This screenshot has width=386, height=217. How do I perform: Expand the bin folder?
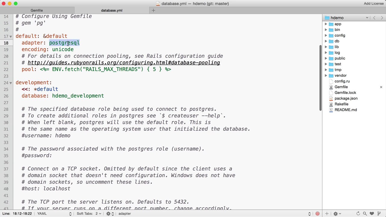pyautogui.click(x=326, y=30)
